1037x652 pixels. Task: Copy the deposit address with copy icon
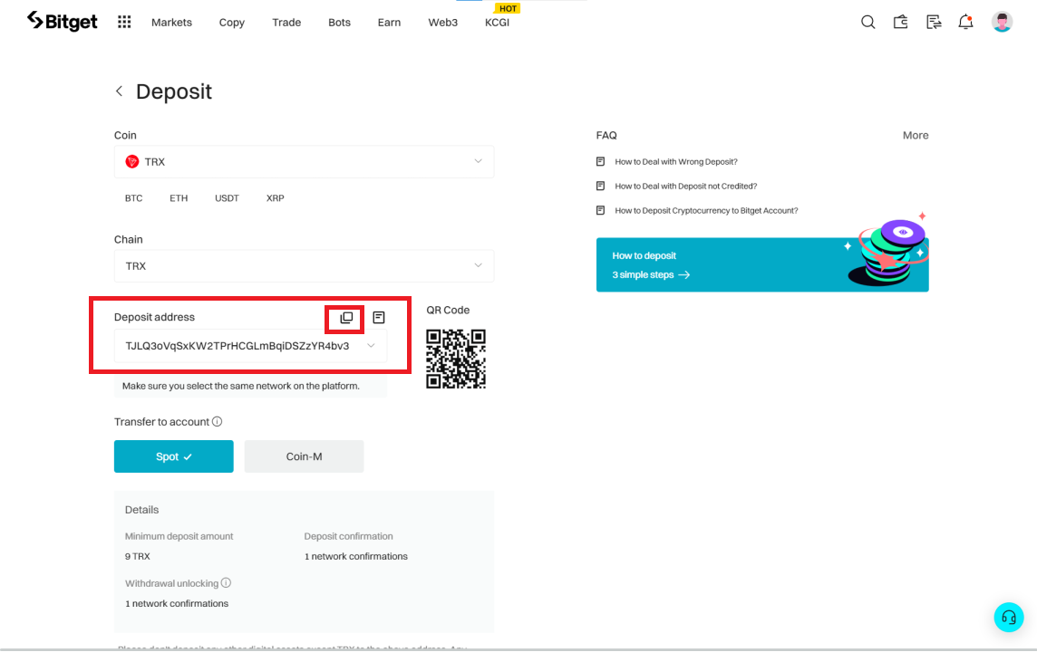click(346, 318)
